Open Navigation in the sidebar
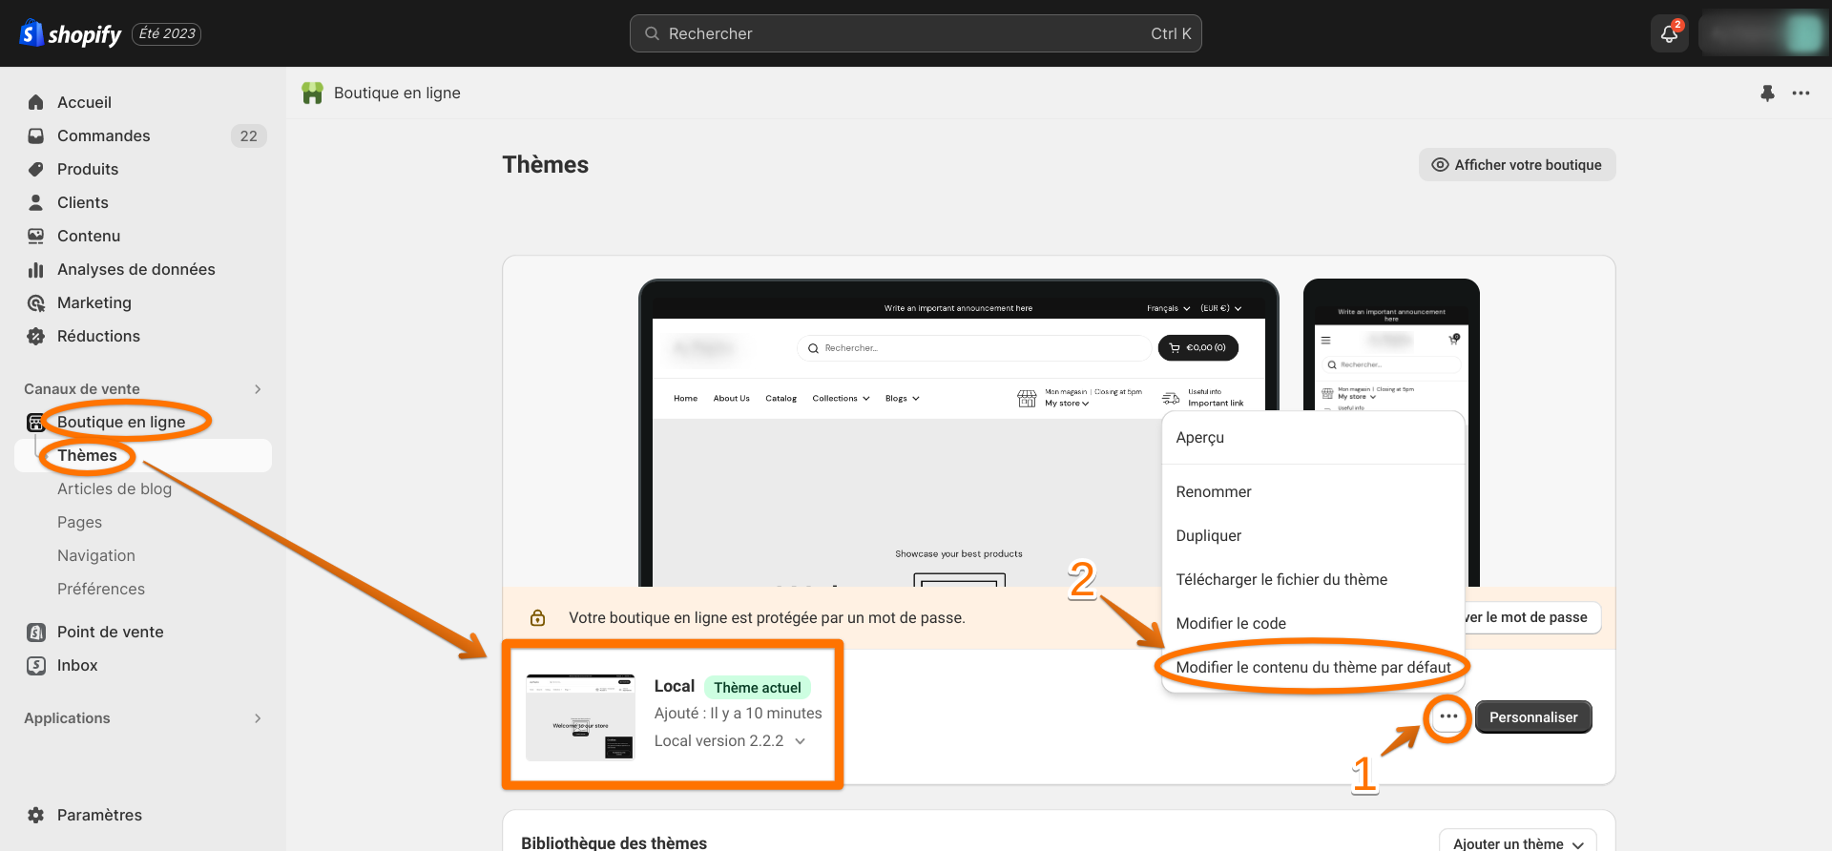 click(96, 555)
